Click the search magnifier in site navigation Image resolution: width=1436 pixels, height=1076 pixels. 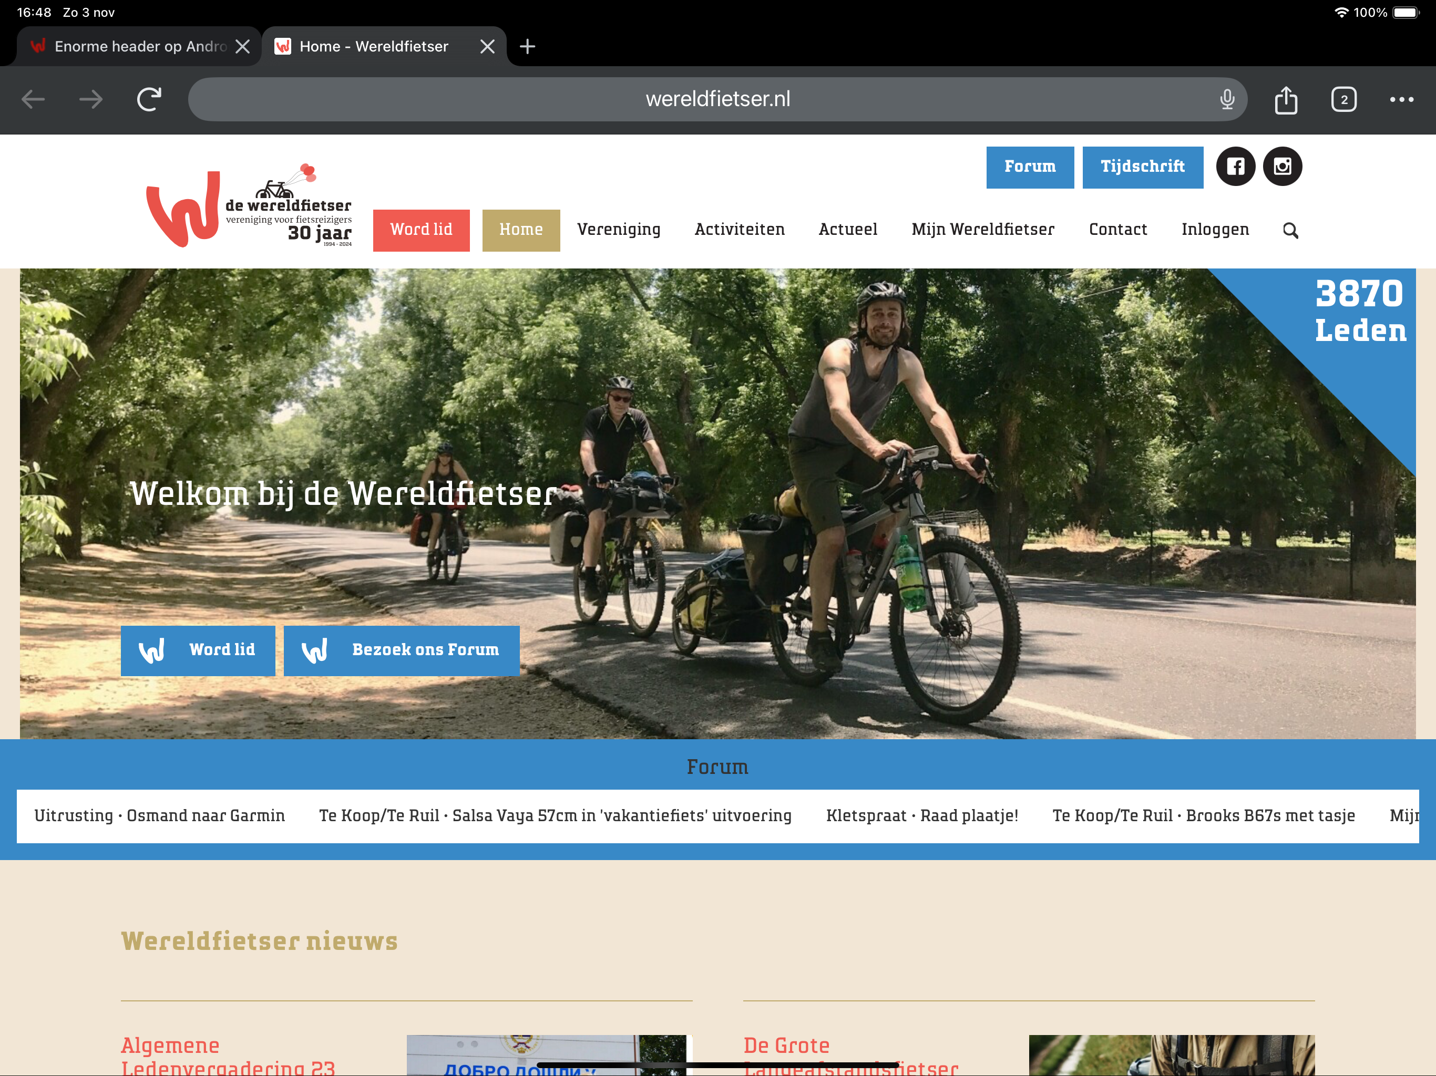[x=1290, y=231]
